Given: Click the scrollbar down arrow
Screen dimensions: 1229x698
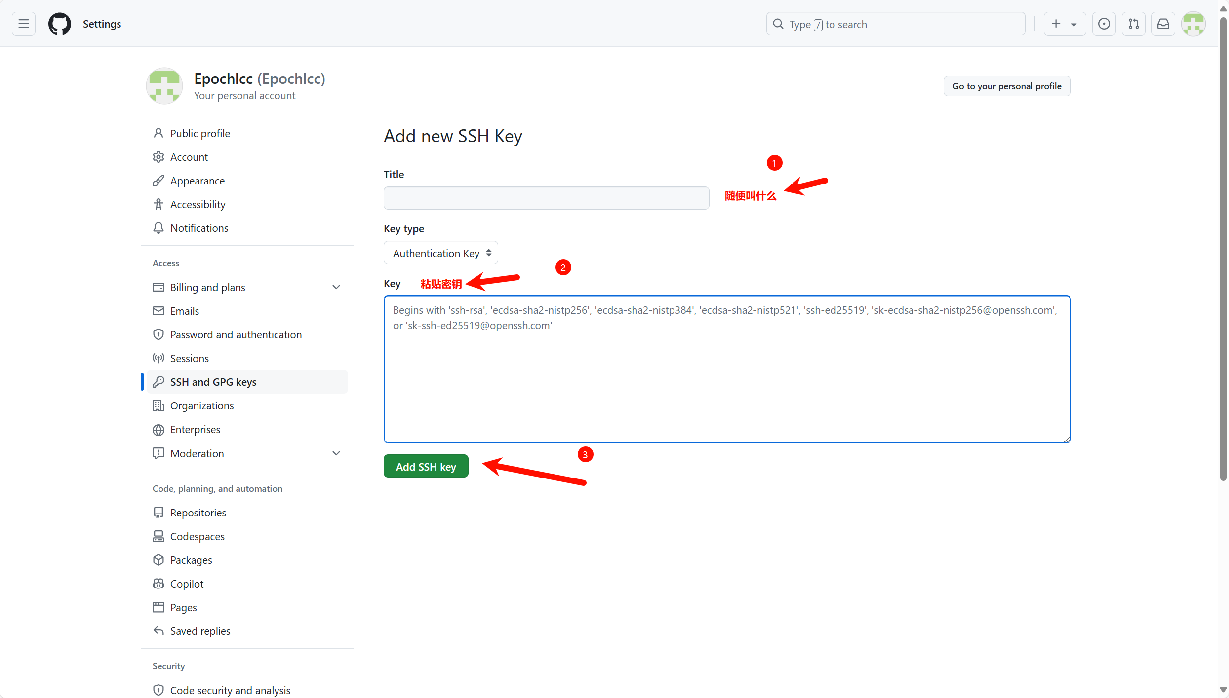Looking at the screenshot, I should coord(1223,690).
